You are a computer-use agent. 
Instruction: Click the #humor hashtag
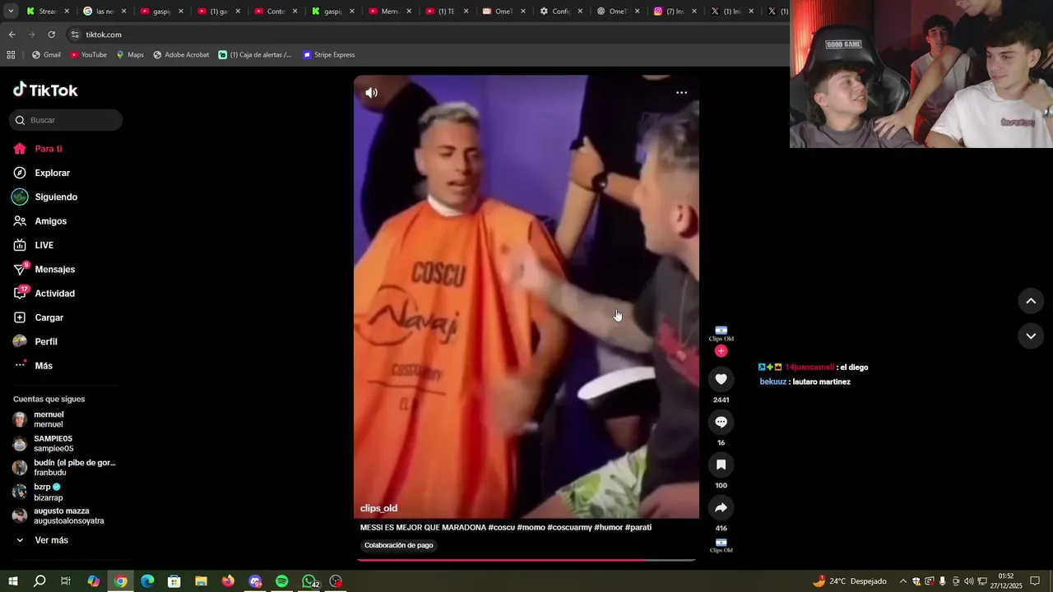[x=608, y=527]
